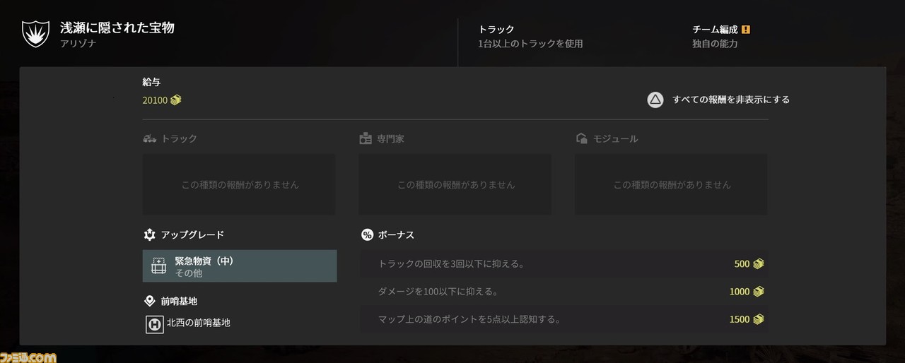The image size is (905, 363).
Task: Open the チーム編成 header
Action: pyautogui.click(x=715, y=30)
